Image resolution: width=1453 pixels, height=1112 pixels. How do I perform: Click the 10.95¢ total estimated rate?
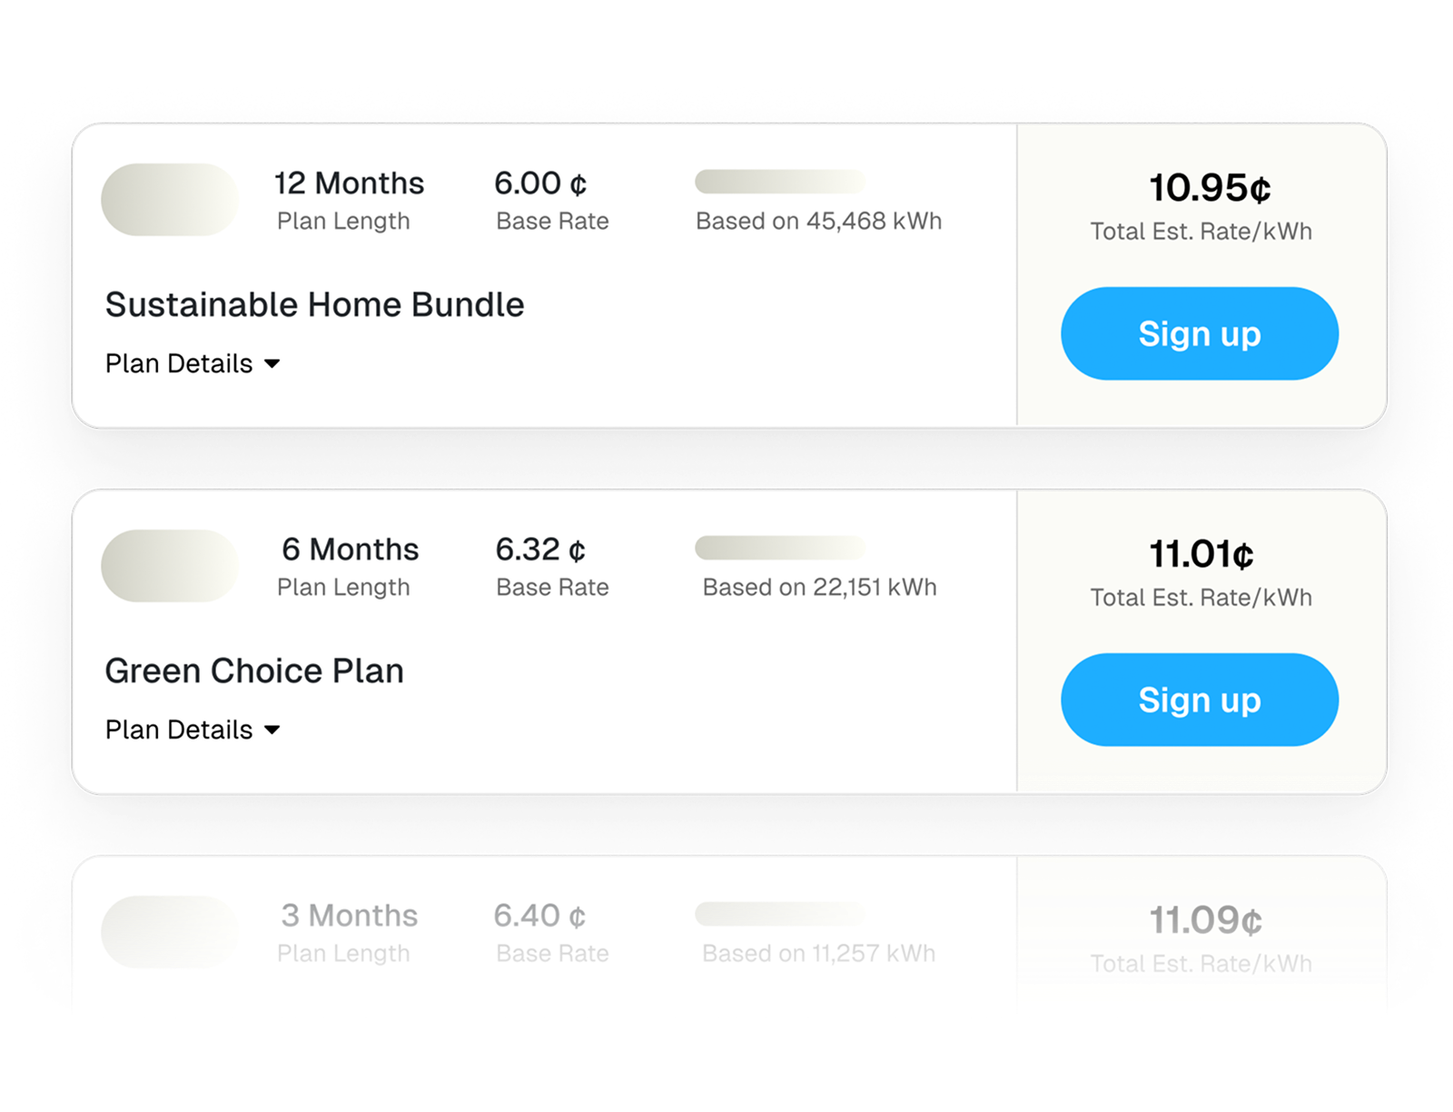point(1209,188)
